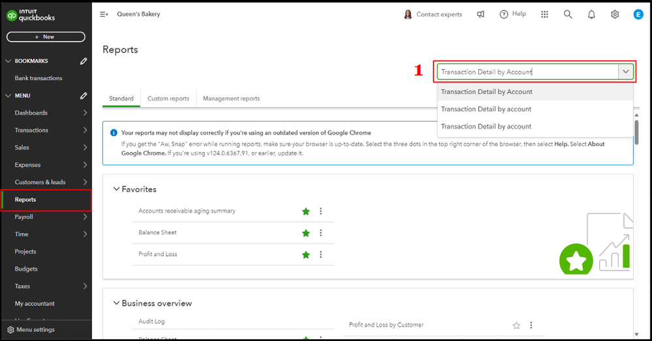Viewport: 652px width, 341px height.
Task: Open the Audit Log report
Action: tap(151, 321)
